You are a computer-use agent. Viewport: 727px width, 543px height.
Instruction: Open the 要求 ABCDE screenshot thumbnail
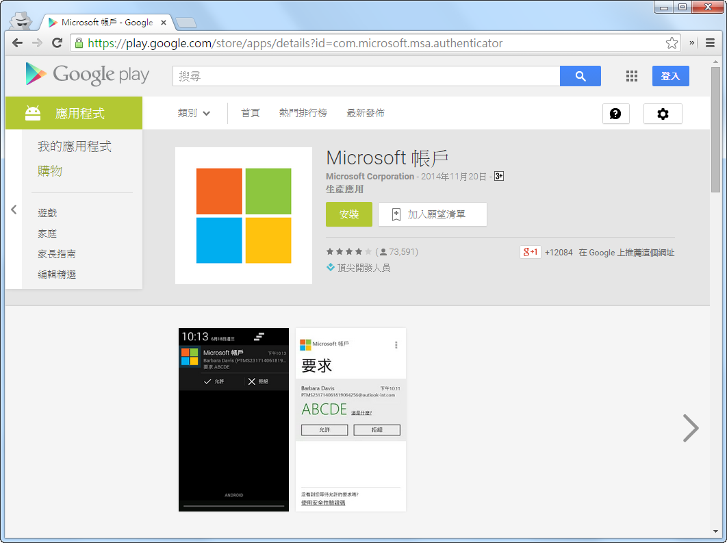[350, 420]
